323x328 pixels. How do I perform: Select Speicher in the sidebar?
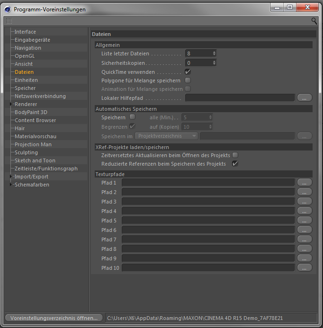coord(25,88)
